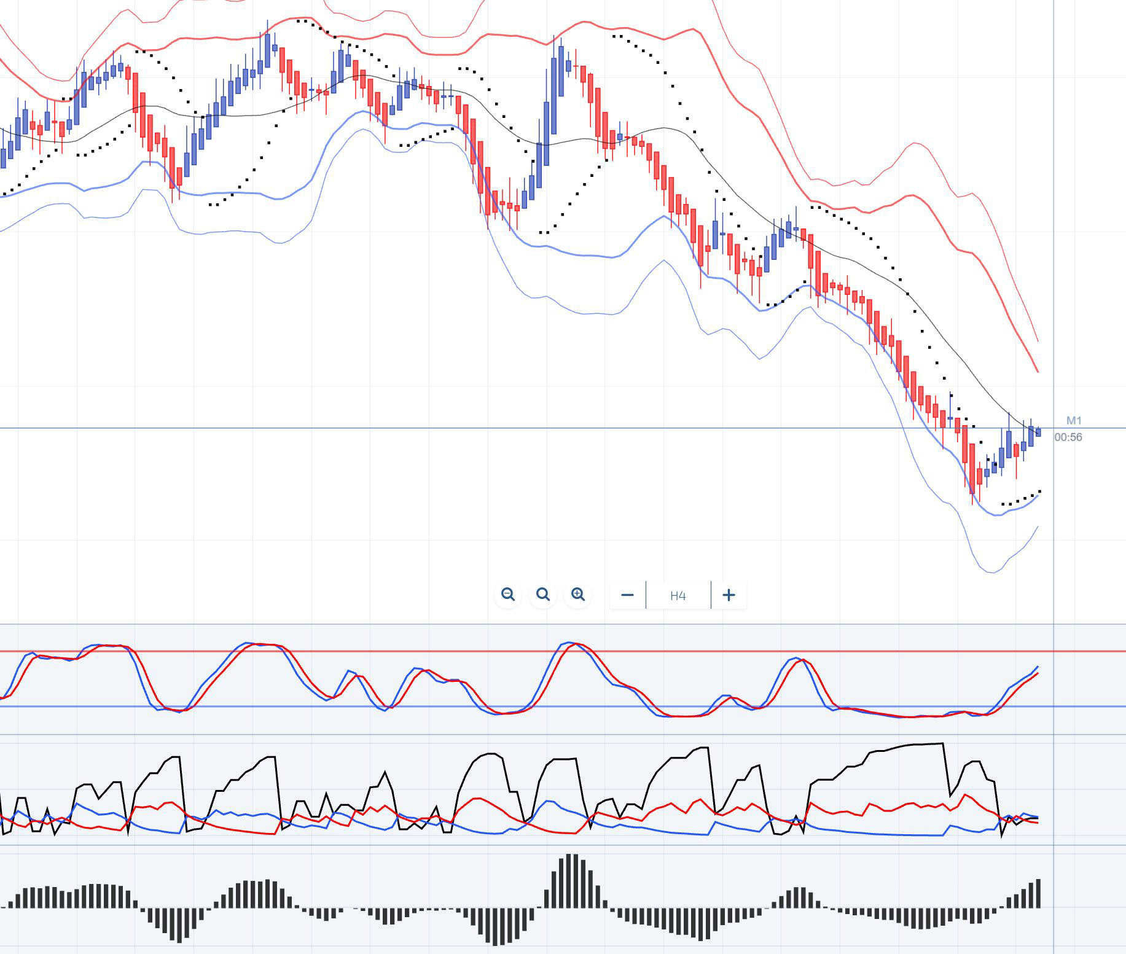Click the M1 label at right edge
This screenshot has height=954, width=1126.
[x=1073, y=421]
